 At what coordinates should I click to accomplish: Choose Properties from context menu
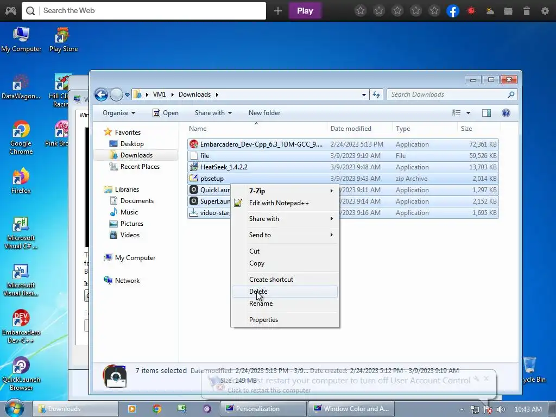click(285, 319)
